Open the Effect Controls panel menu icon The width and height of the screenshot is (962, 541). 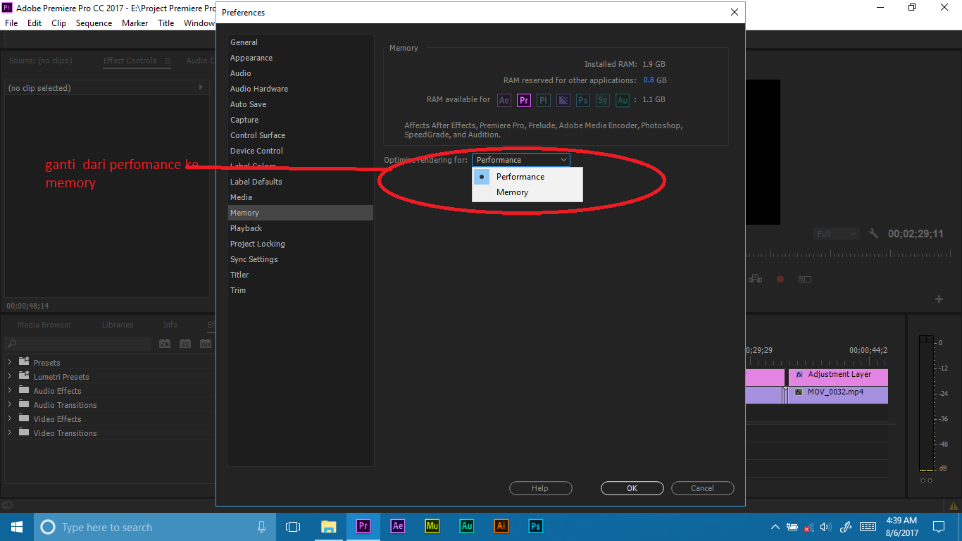tap(168, 61)
